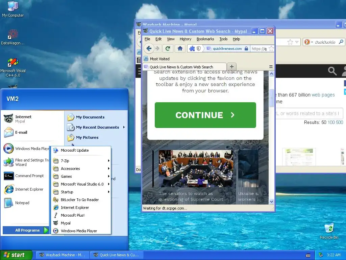This screenshot has width=346, height=260.
Task: Open the Edit menu
Action: click(158, 39)
